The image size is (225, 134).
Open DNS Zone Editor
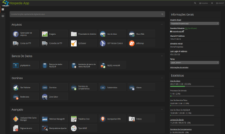tap(54, 97)
